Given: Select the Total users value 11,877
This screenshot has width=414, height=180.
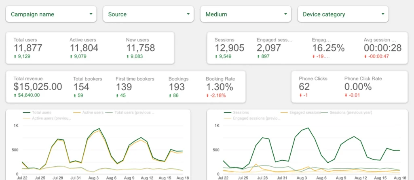Looking at the screenshot, I should coord(28,48).
